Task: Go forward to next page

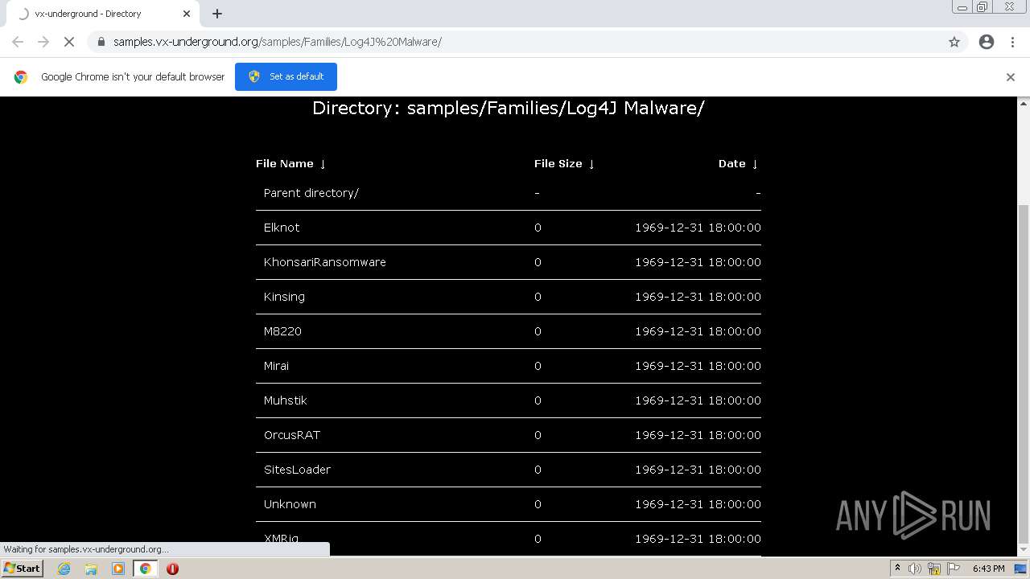Action: pyautogui.click(x=43, y=42)
